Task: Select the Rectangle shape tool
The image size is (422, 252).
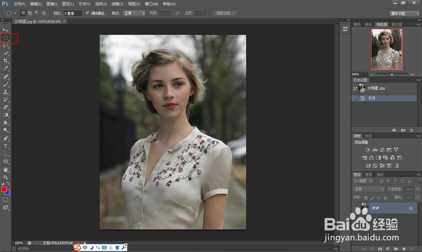Action: pos(5,162)
